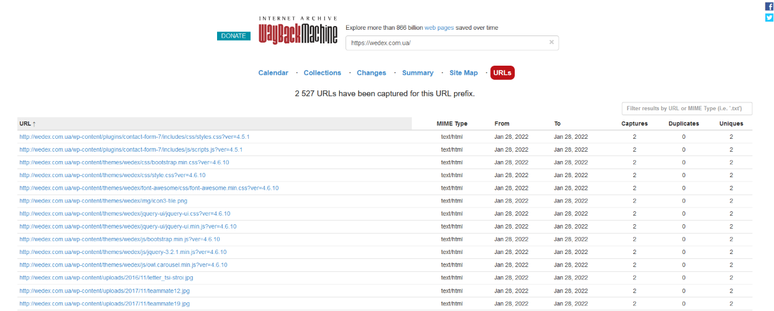Click MIME type text/html in icon3-file.png row
This screenshot has height=311, width=774.
tap(452, 201)
